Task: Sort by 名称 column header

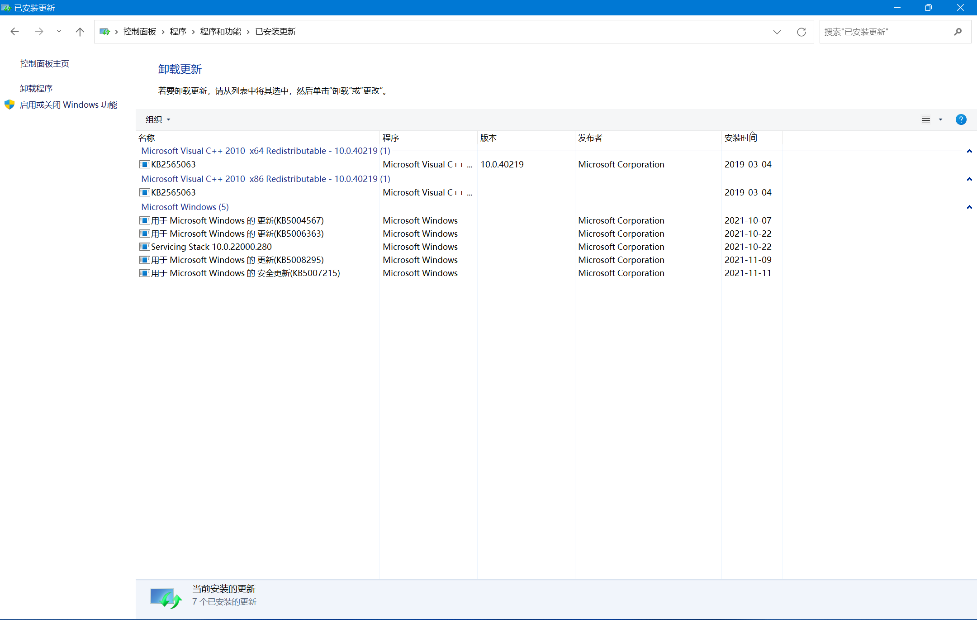Action: tap(258, 138)
